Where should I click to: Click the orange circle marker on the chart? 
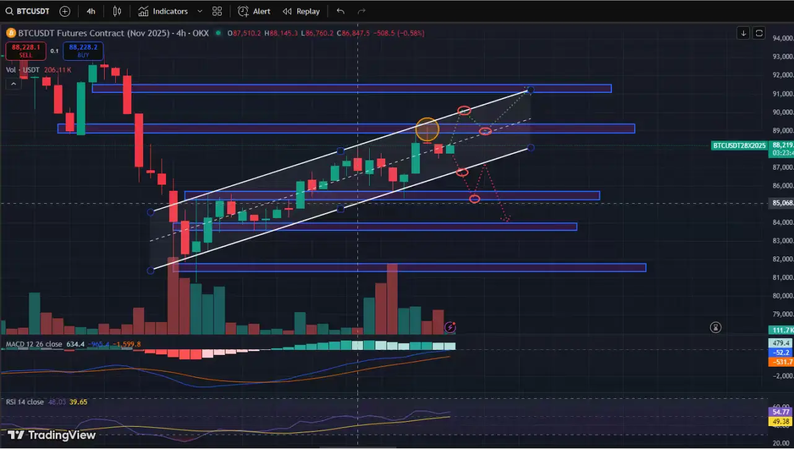pos(427,129)
